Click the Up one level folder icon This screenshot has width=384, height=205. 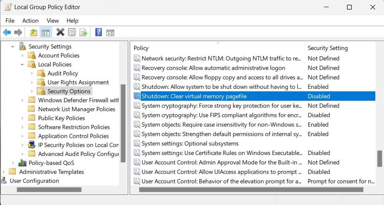(x=34, y=32)
